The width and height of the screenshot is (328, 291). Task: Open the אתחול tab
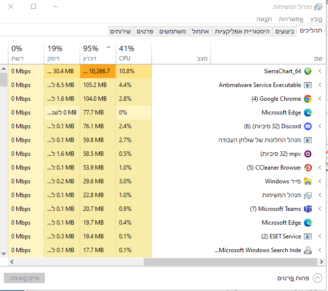point(200,31)
